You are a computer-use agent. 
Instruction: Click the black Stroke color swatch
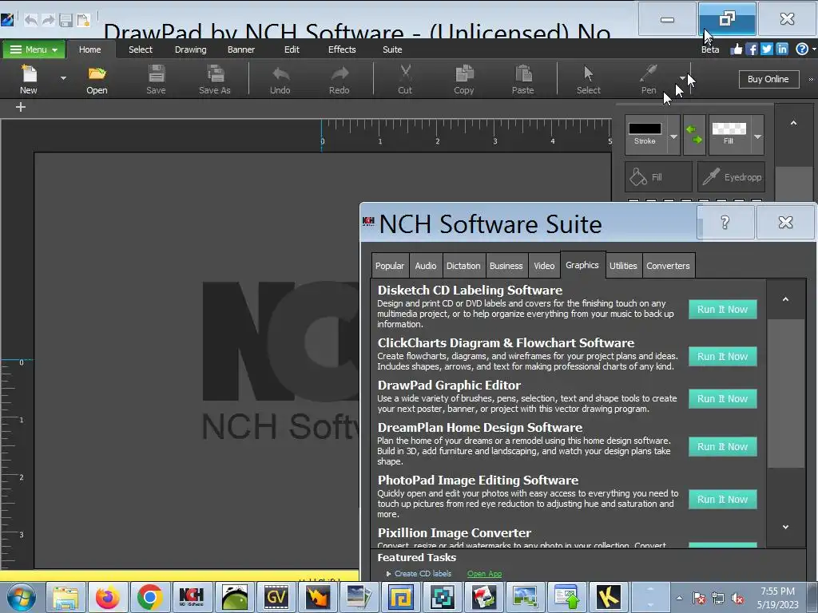tap(645, 129)
